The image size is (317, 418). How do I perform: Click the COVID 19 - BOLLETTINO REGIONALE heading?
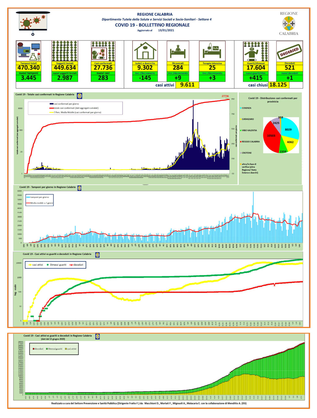152,25
